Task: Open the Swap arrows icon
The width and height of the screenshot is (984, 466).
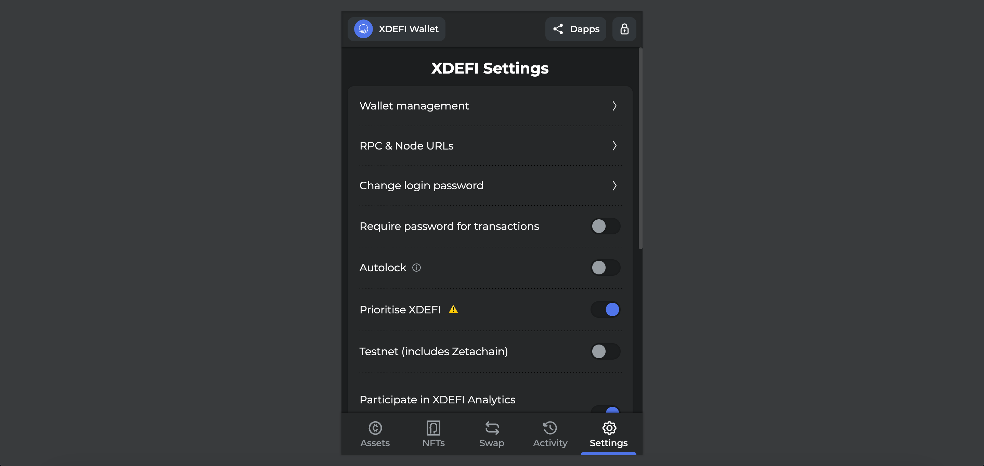Action: click(x=492, y=428)
